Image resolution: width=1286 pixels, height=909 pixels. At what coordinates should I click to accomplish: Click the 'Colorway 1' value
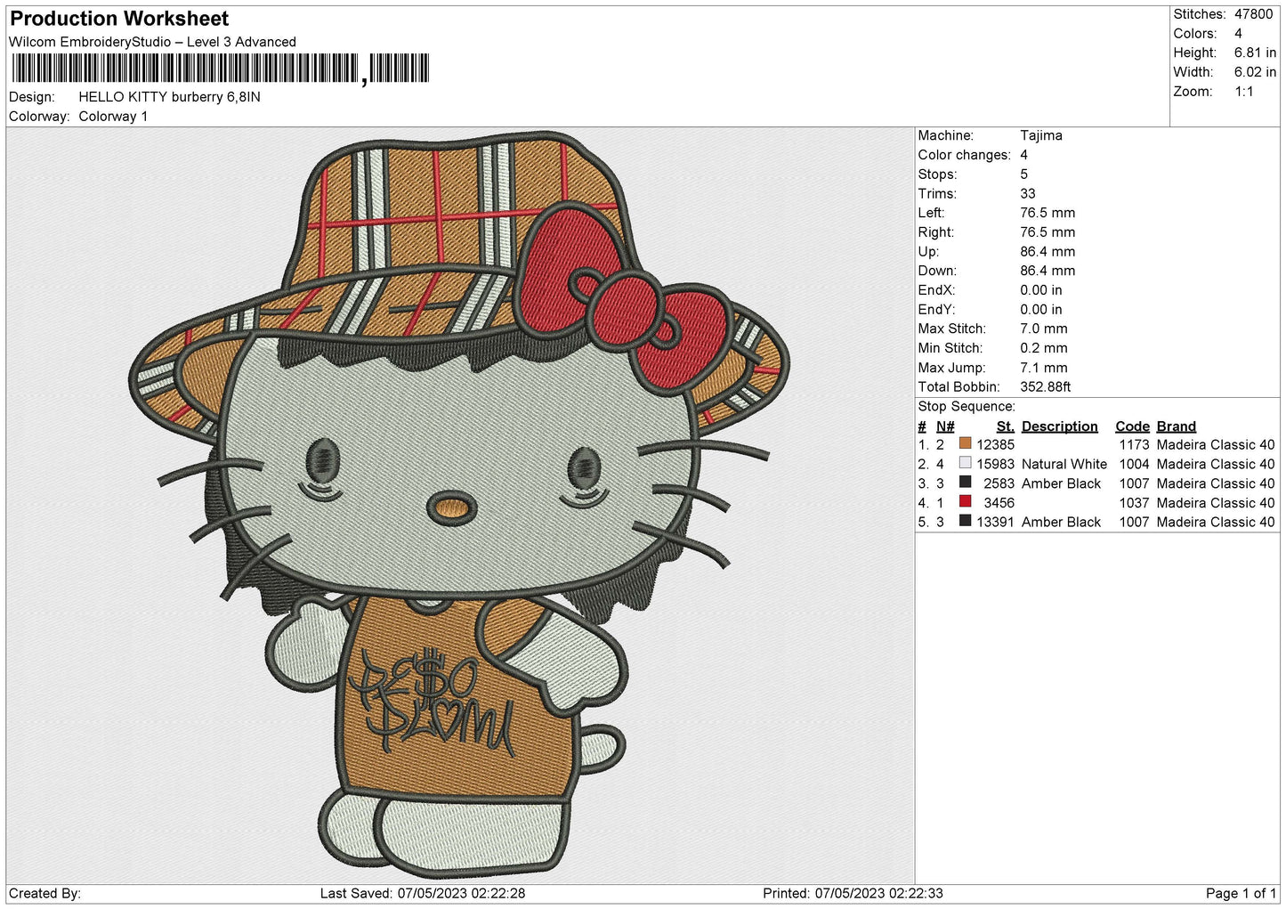[x=113, y=117]
